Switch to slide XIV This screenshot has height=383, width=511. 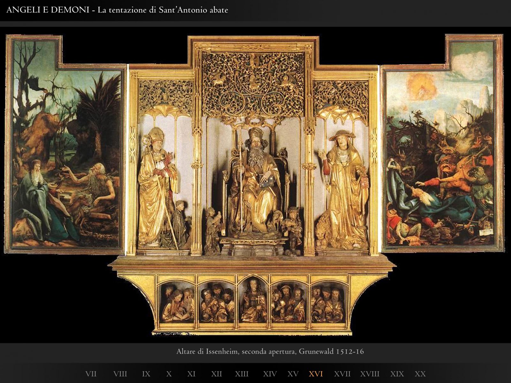pos(270,374)
